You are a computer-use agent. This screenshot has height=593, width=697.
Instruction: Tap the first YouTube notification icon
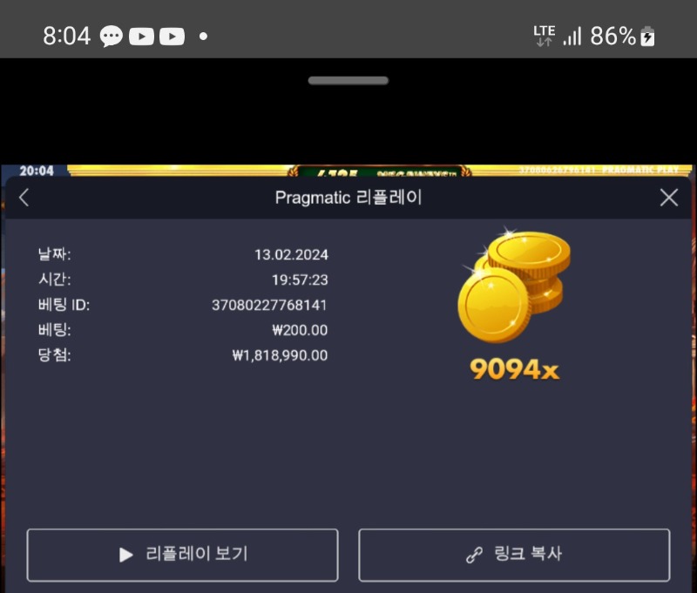141,37
